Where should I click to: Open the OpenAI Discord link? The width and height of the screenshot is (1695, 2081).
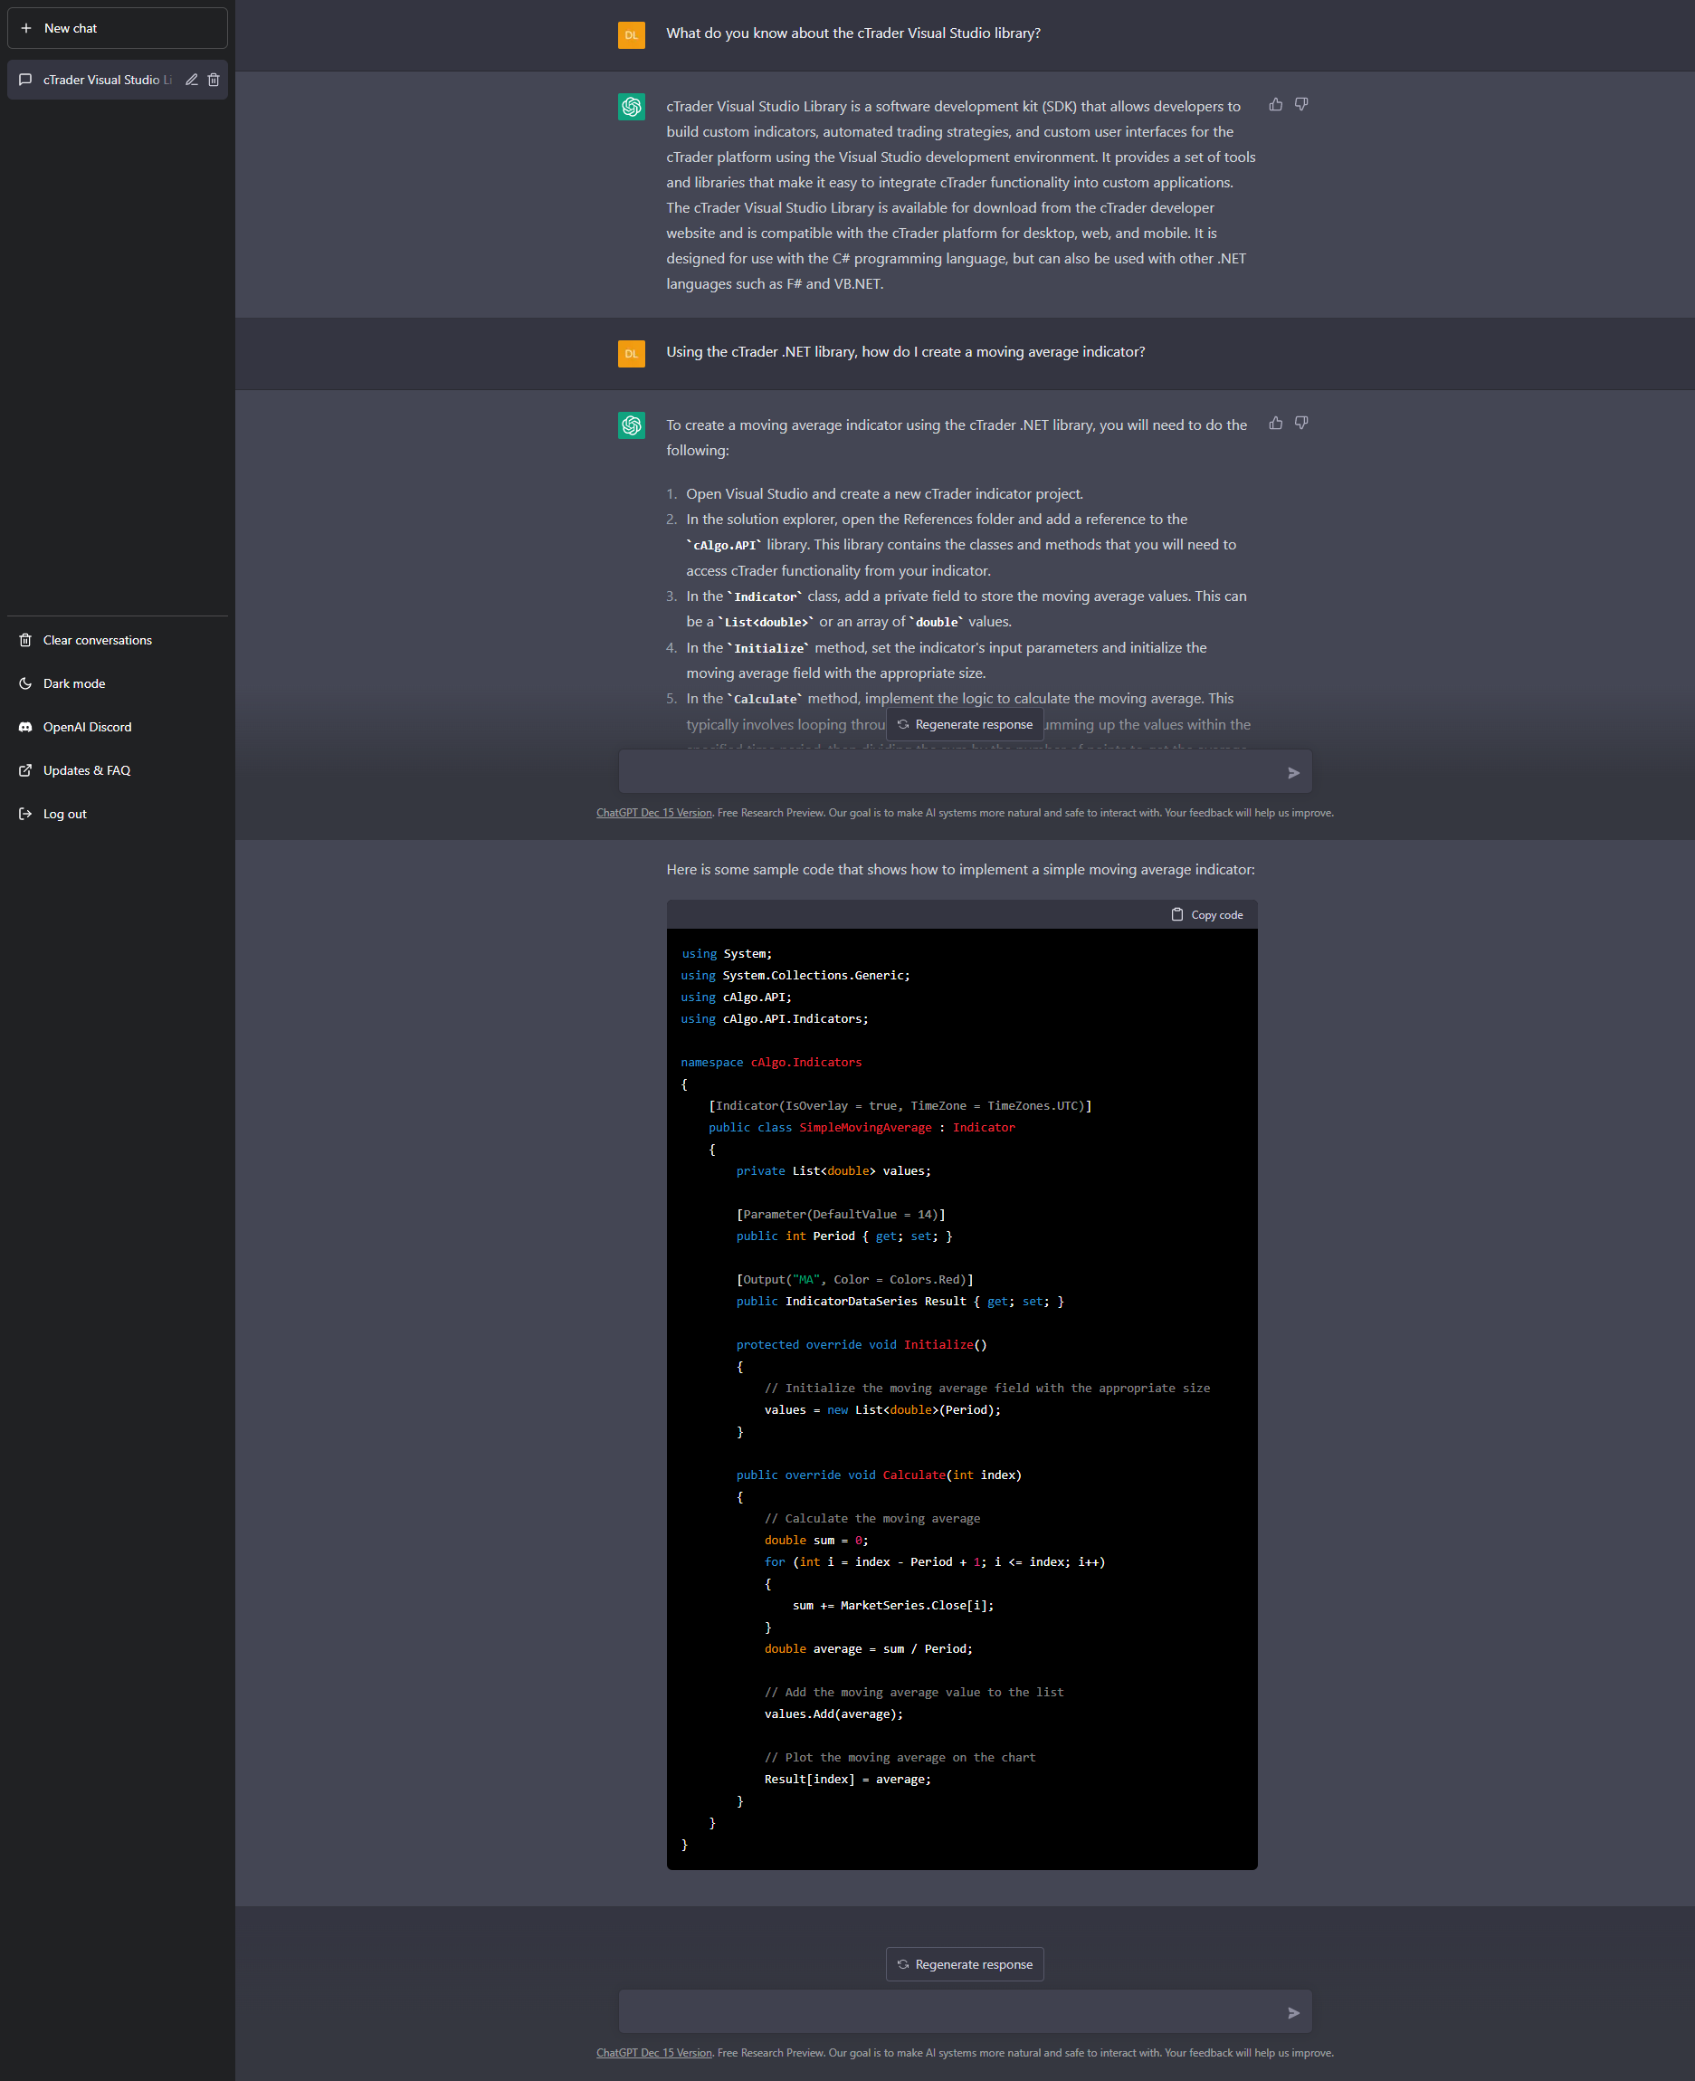click(117, 728)
